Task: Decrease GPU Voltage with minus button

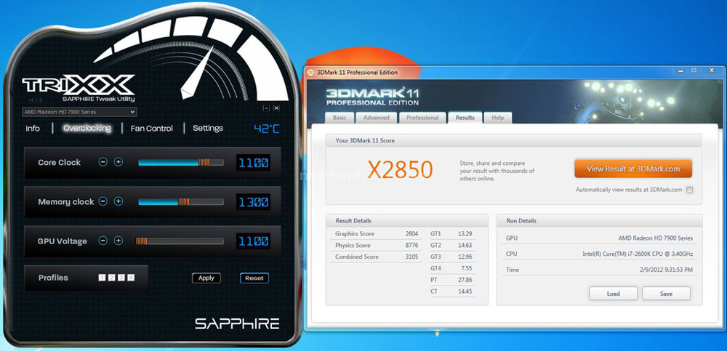Action: point(103,241)
